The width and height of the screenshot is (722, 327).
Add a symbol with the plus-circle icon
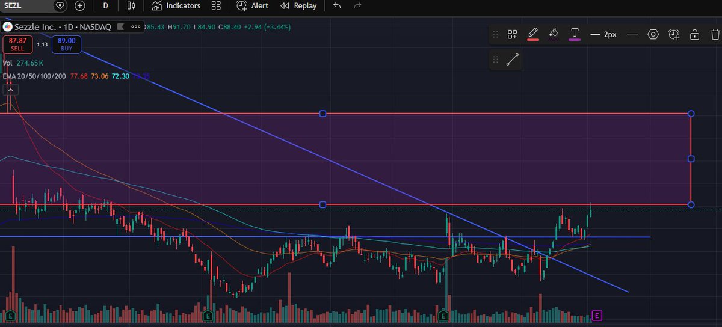pos(80,5)
